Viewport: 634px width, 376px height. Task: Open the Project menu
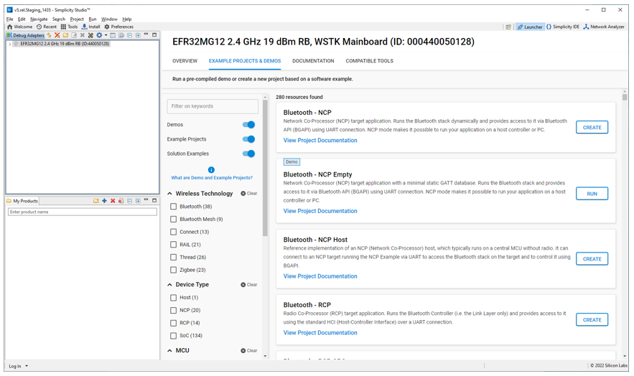coord(76,19)
